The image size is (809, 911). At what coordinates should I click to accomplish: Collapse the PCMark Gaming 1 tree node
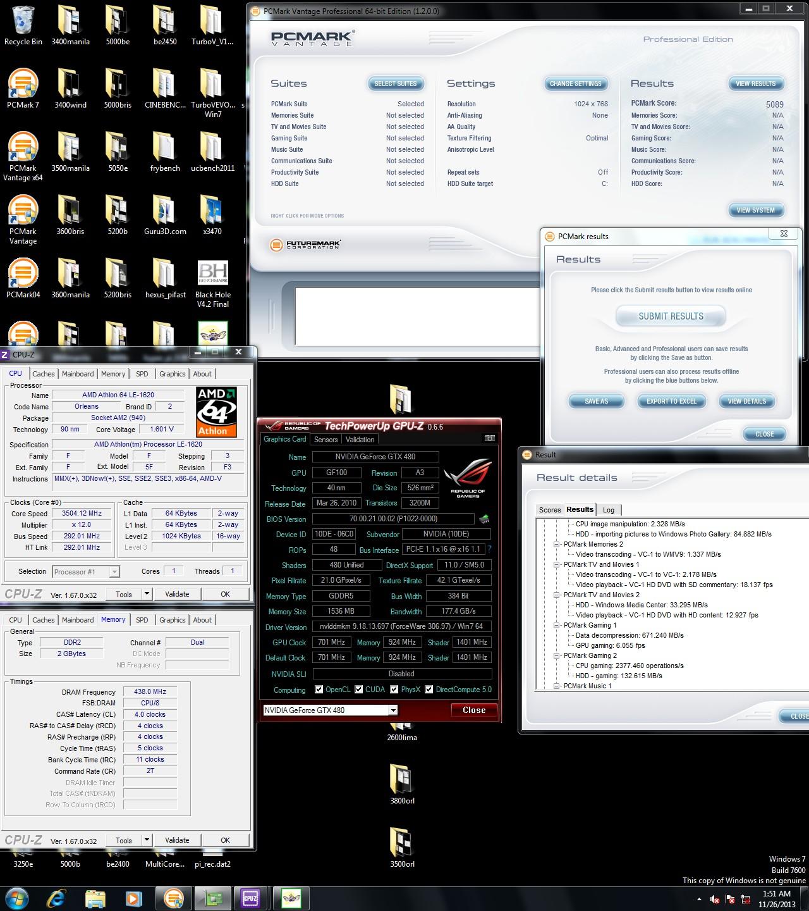tap(557, 625)
